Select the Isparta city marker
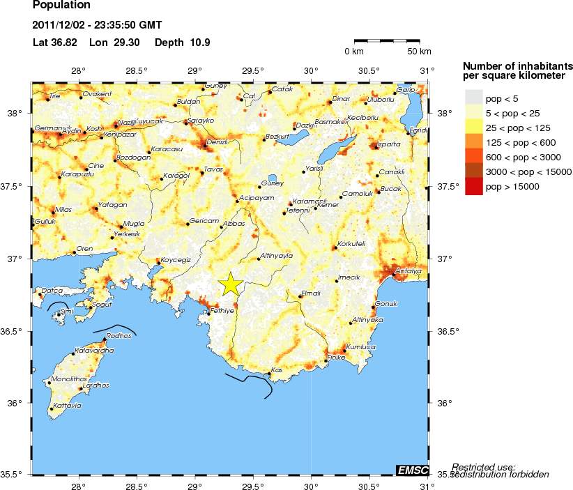Viewport: 573px width, 490px height. tap(376, 146)
